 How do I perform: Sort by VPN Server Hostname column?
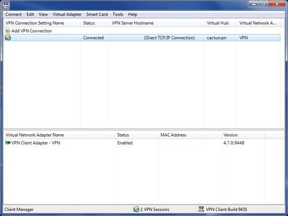157,23
